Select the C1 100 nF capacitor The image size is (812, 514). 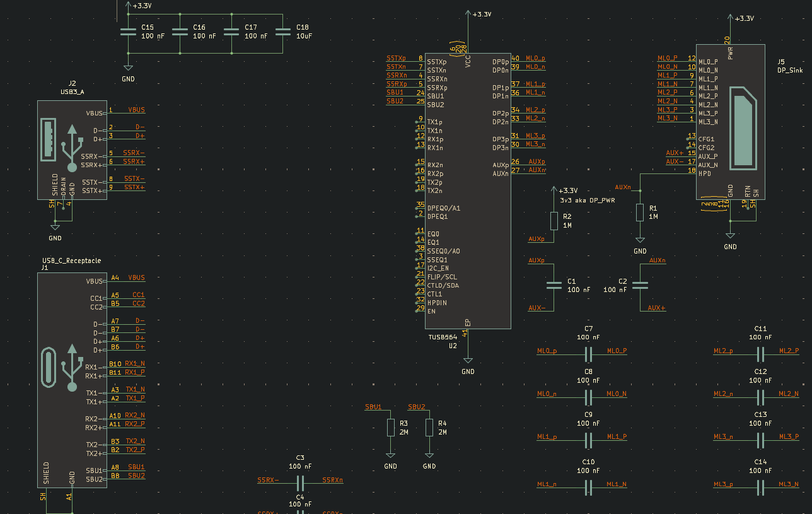[x=554, y=285]
